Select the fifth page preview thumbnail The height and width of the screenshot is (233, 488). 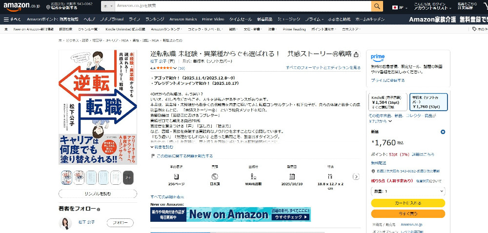tap(116, 178)
